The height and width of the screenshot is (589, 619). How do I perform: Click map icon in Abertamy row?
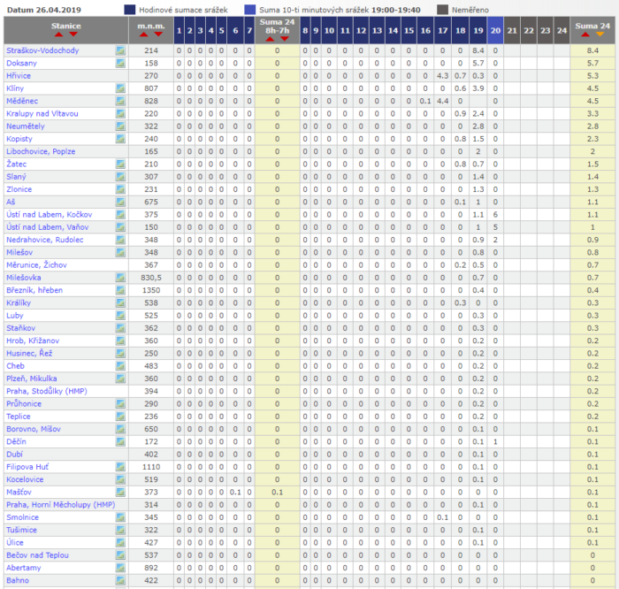(120, 568)
